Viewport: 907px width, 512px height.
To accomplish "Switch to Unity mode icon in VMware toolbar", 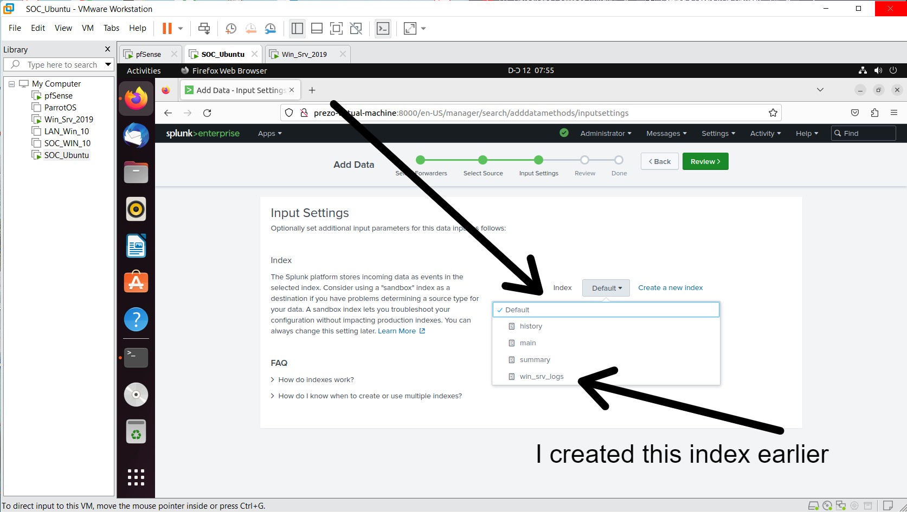I will (x=356, y=28).
